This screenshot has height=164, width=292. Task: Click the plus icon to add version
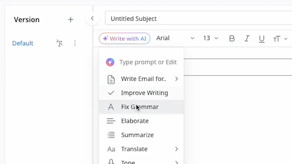tap(70, 20)
